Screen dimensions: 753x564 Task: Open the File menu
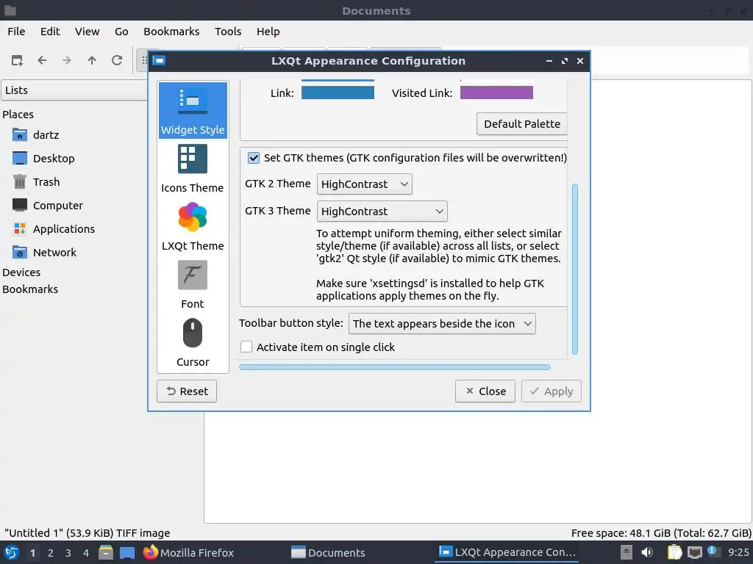click(x=16, y=31)
